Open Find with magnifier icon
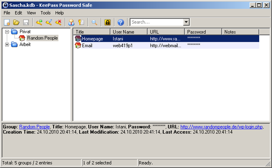The height and width of the screenshot is (168, 272). [x=94, y=23]
